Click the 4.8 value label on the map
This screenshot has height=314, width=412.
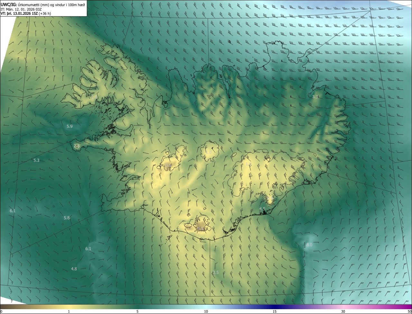74,269
